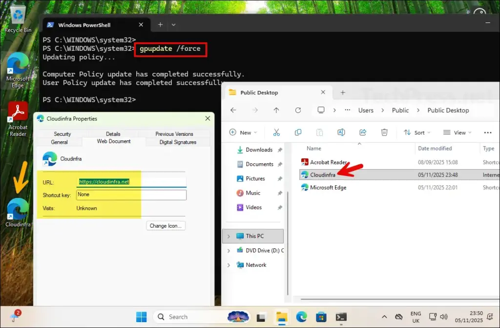Screen dimensions: 500x328
Task: Adjust the speaker volume in system tray
Action: pos(445,317)
